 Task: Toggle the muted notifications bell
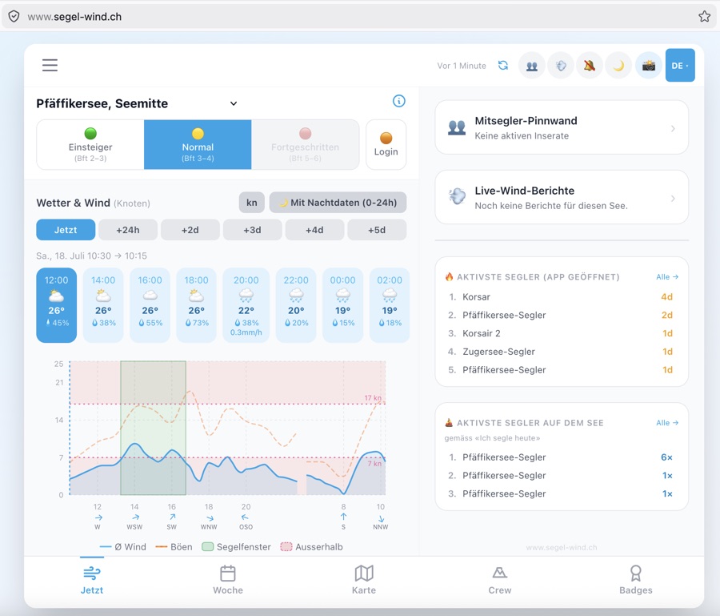[590, 66]
